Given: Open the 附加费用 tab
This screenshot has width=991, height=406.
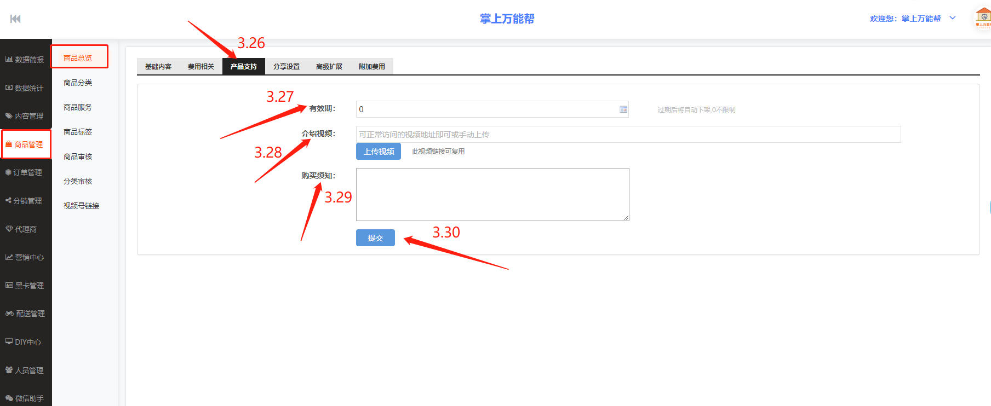Looking at the screenshot, I should pos(371,67).
